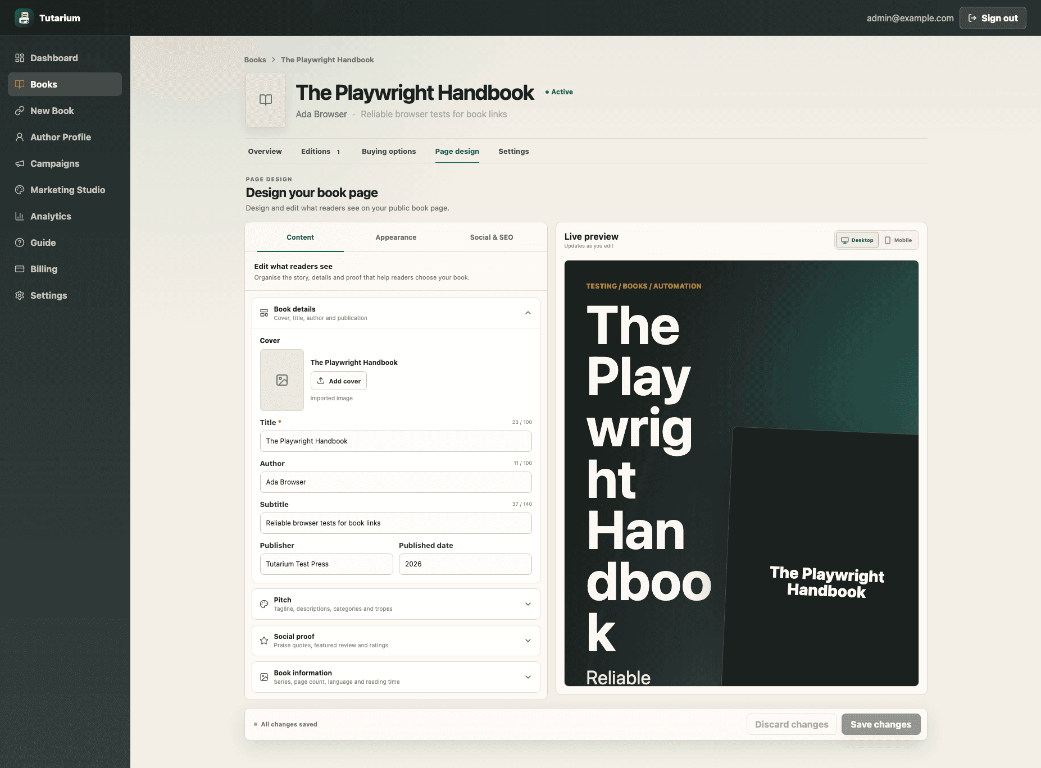Click the Sign out button
Screen dimensions: 1041x768
click(993, 18)
